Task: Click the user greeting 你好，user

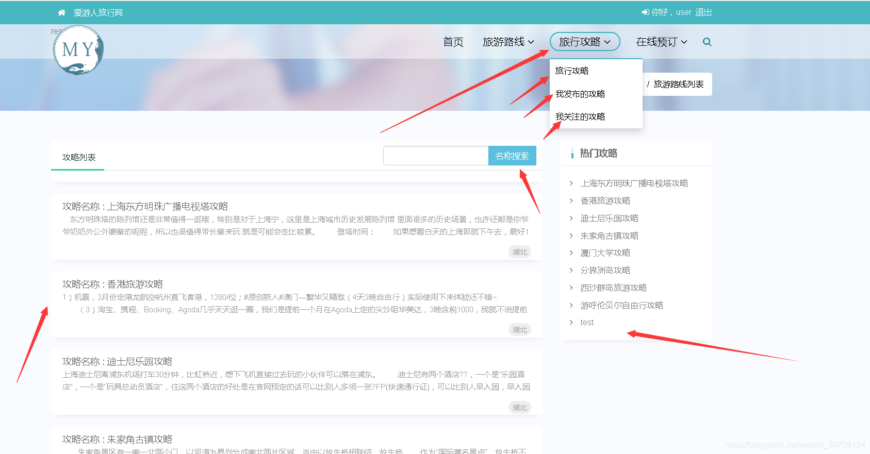Action: [671, 12]
